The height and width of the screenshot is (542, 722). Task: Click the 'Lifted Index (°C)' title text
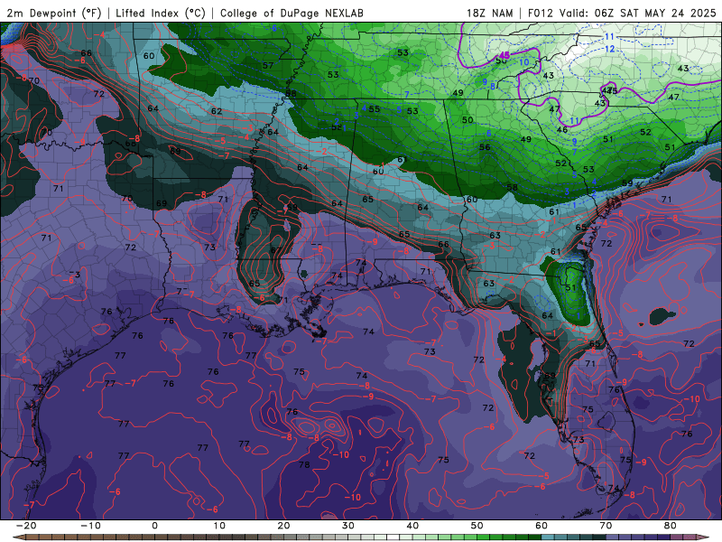tap(160, 13)
